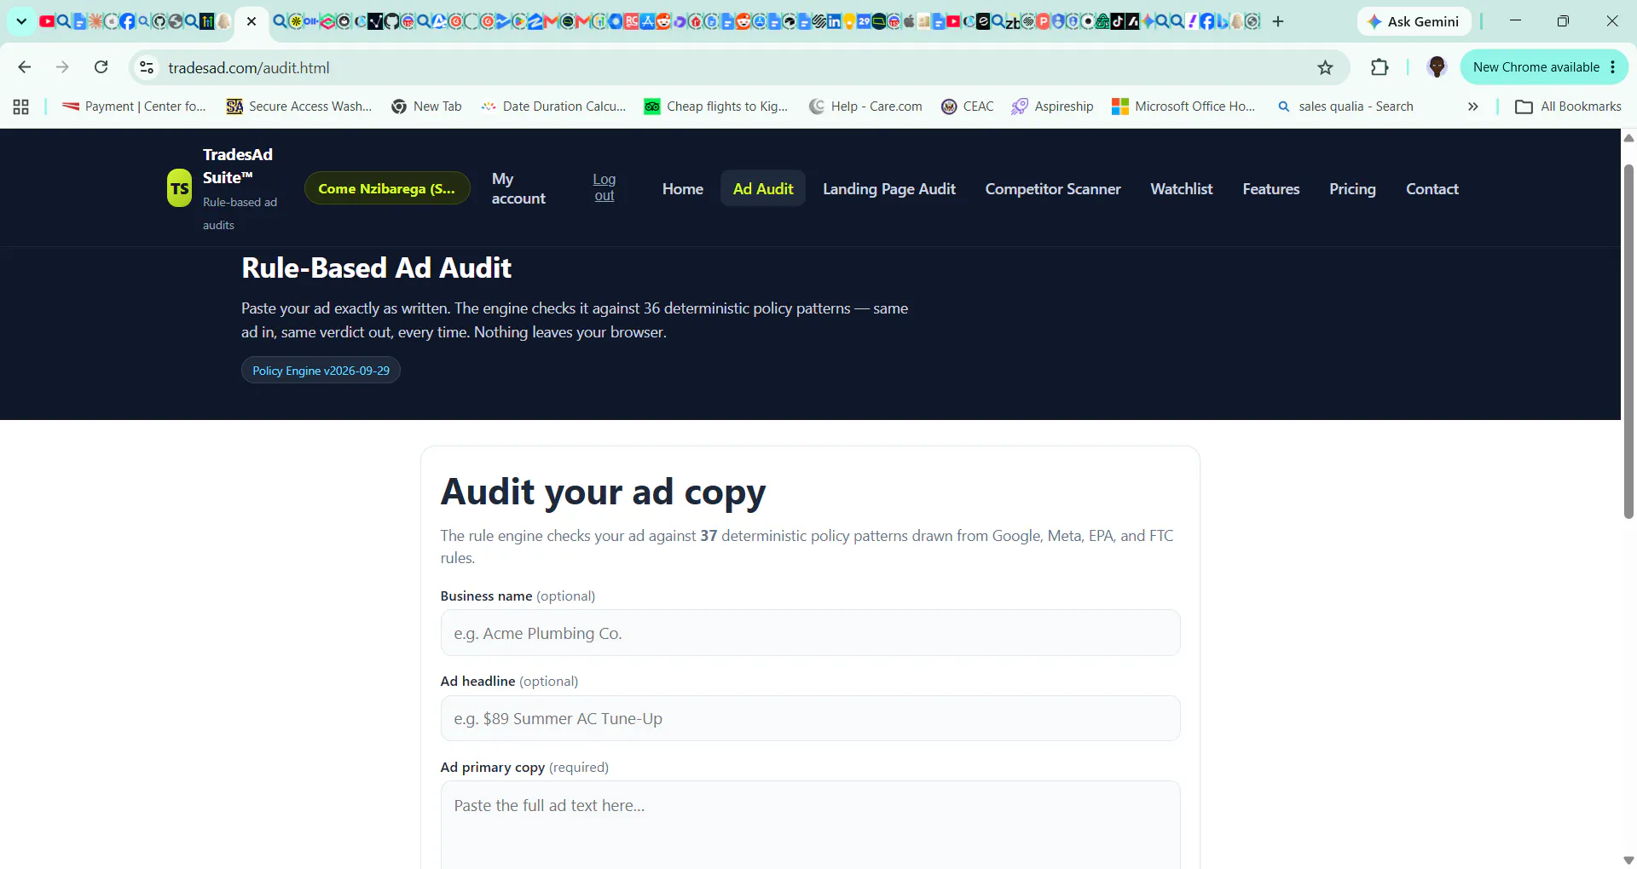Click the page vertical scrollbar thumb
The width and height of the screenshot is (1637, 869).
pos(1628,341)
